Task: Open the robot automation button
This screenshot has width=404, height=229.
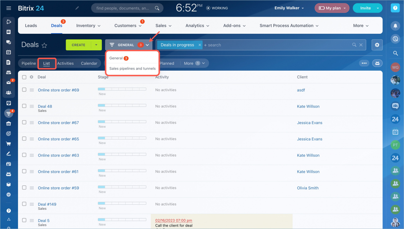Action: pyautogui.click(x=377, y=63)
